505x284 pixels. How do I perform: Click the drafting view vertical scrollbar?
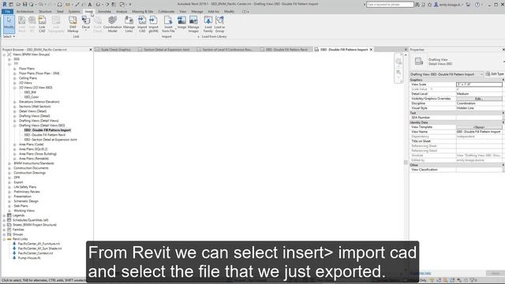coord(406,163)
